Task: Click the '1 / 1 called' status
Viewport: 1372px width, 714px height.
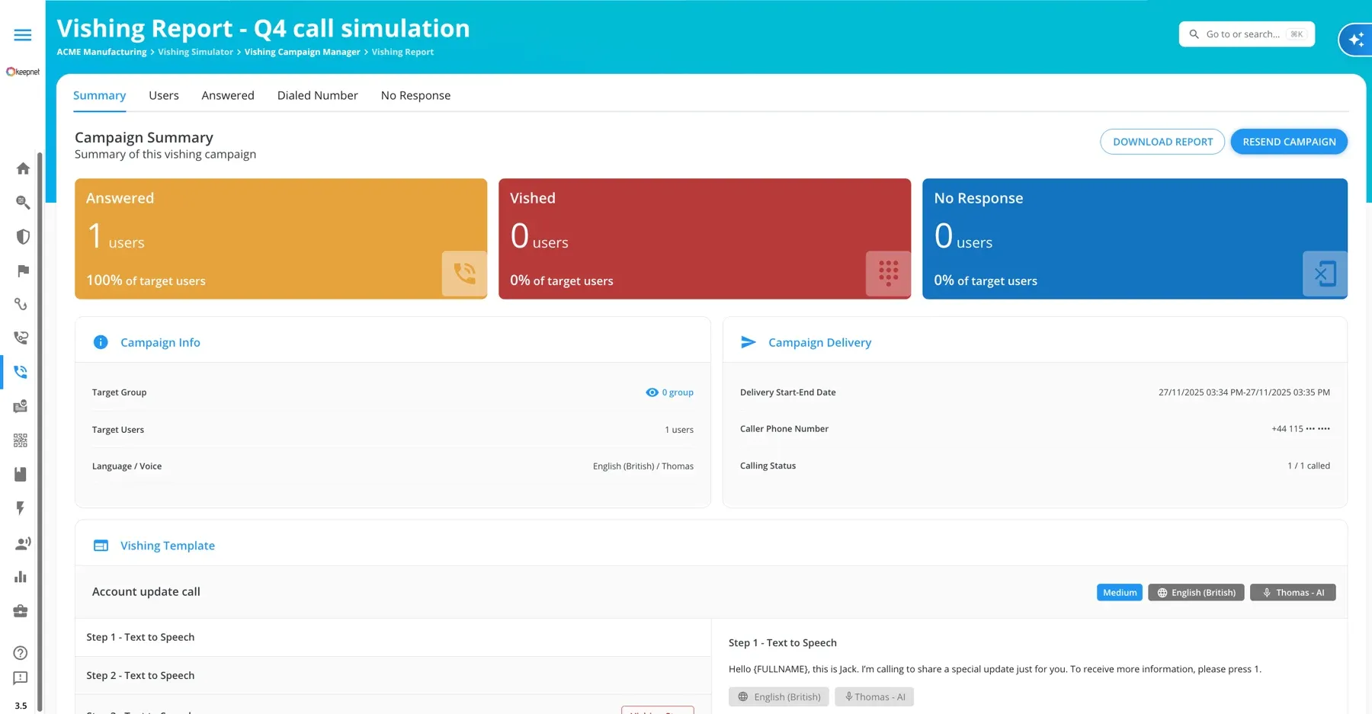Action: point(1309,466)
